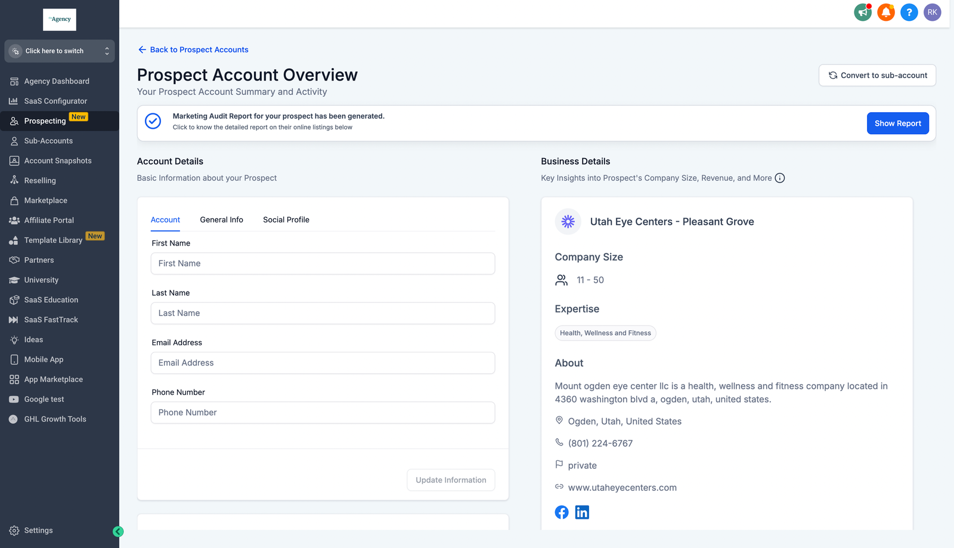
Task: Click the megaphone announcements icon
Action: 862,12
